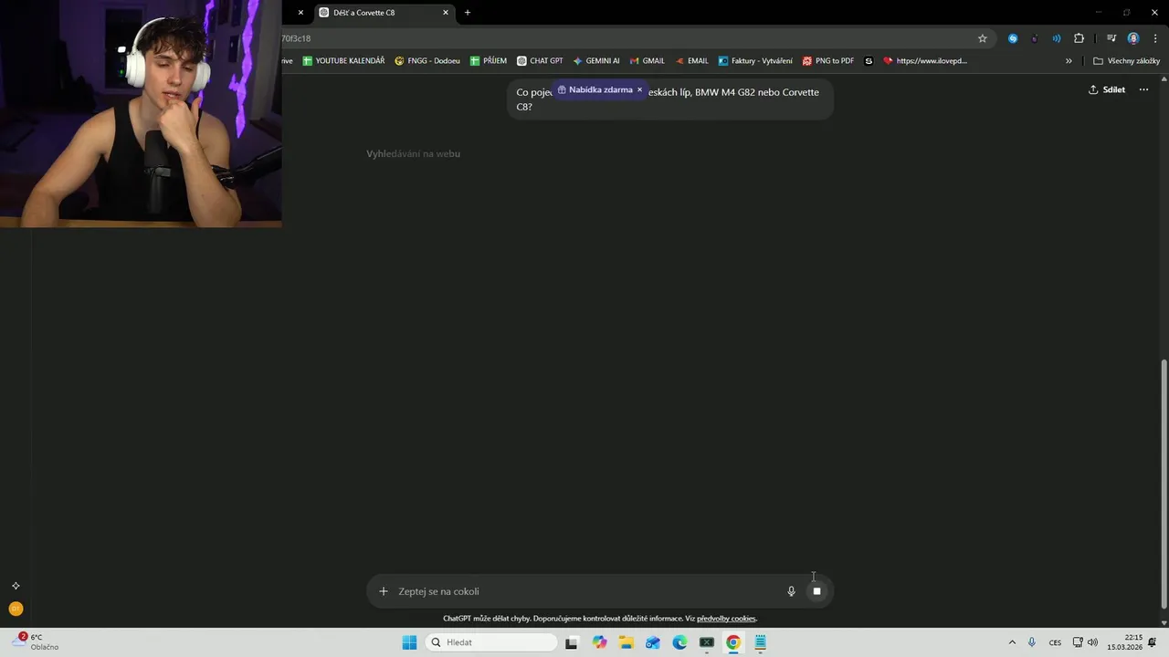
Task: Dismiss the Nabídka zdarma badge
Action: [639, 89]
